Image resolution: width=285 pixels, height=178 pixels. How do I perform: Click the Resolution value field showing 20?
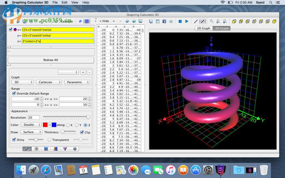(x=34, y=117)
